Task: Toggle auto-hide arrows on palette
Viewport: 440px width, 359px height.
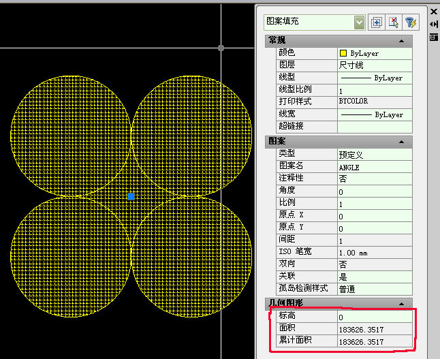Action: (x=434, y=25)
